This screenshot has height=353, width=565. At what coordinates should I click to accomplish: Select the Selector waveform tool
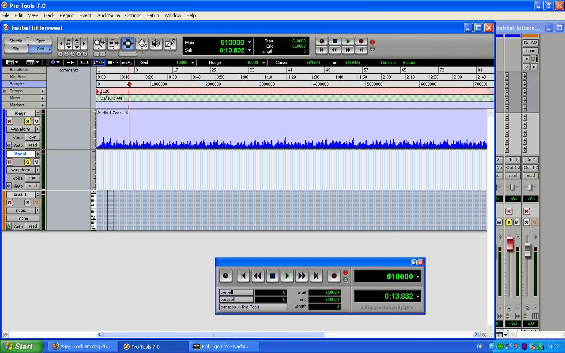[128, 43]
